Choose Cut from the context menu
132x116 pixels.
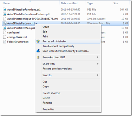coord(68,82)
